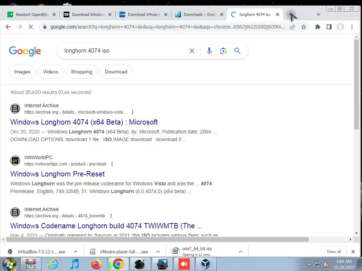Image resolution: width=362 pixels, height=271 pixels.
Task: Open the taskbar clock showing 1:04 AM
Action: click(344, 264)
